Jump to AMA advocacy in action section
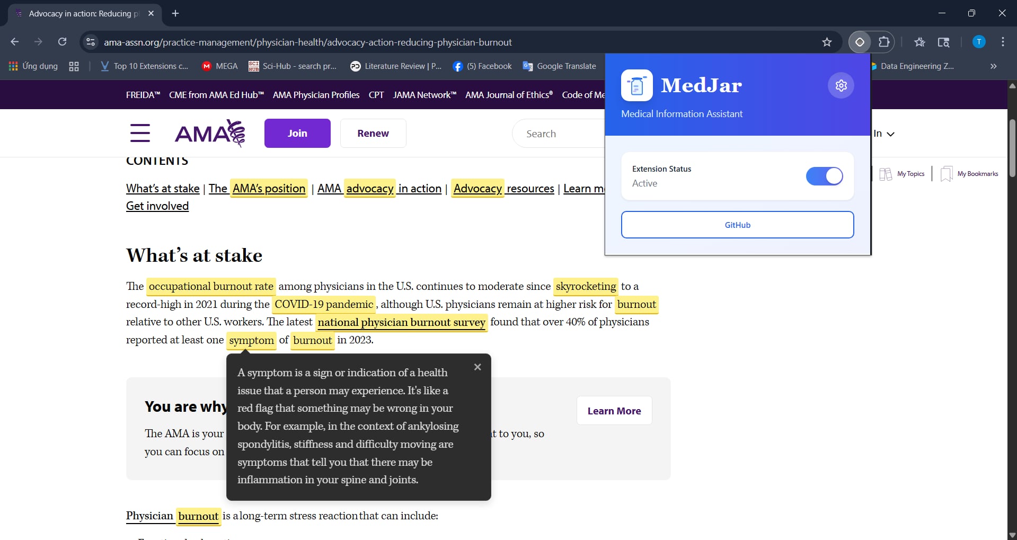This screenshot has width=1017, height=540. click(x=379, y=189)
